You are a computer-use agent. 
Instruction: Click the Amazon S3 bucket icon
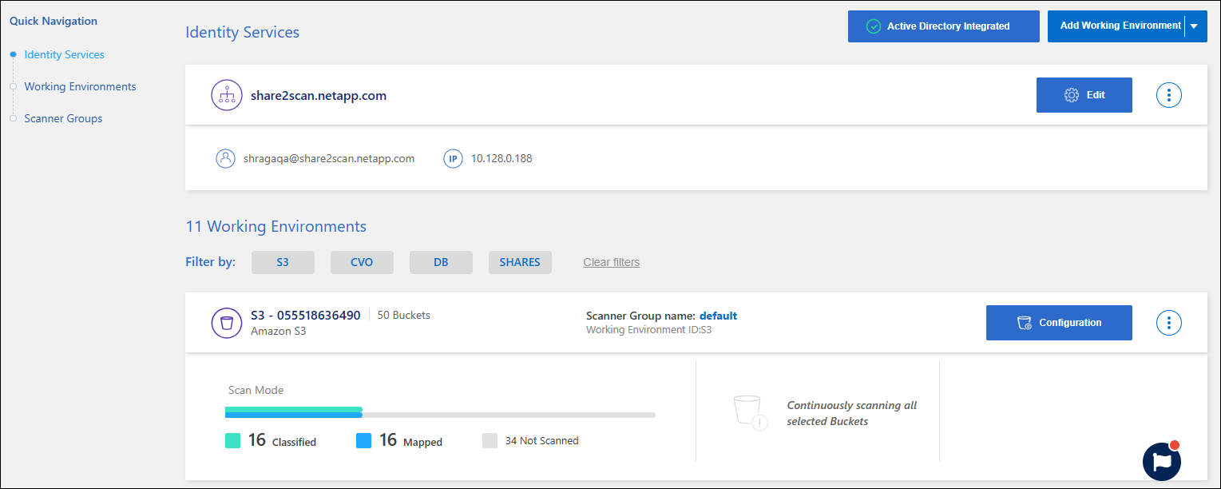pyautogui.click(x=226, y=323)
